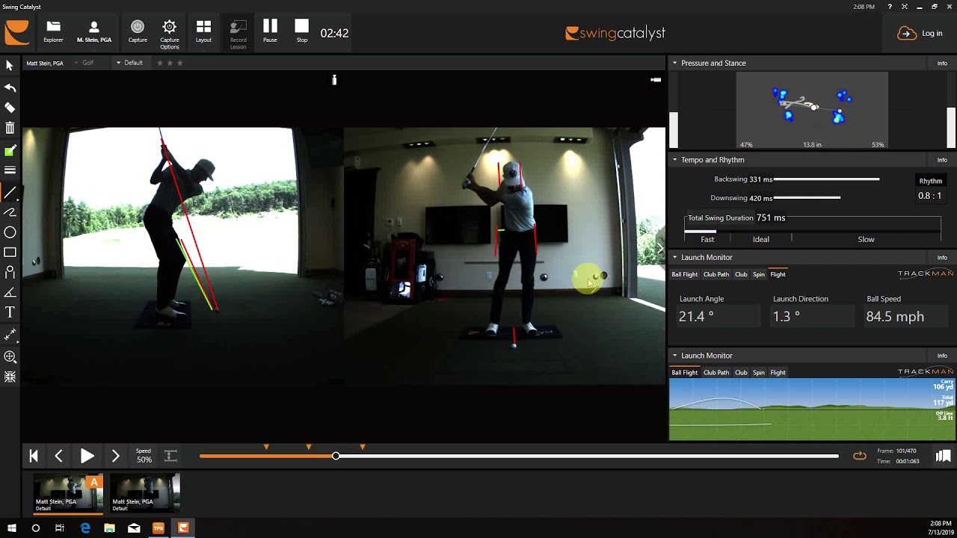Toggle the loop playback icon
Image resolution: width=957 pixels, height=538 pixels.
click(860, 456)
